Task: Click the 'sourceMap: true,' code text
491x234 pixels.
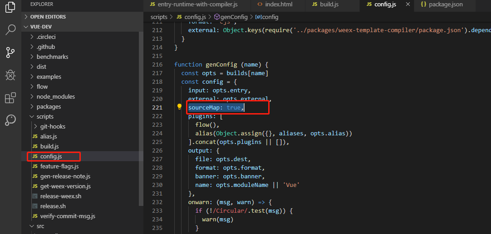Action: click(x=216, y=107)
